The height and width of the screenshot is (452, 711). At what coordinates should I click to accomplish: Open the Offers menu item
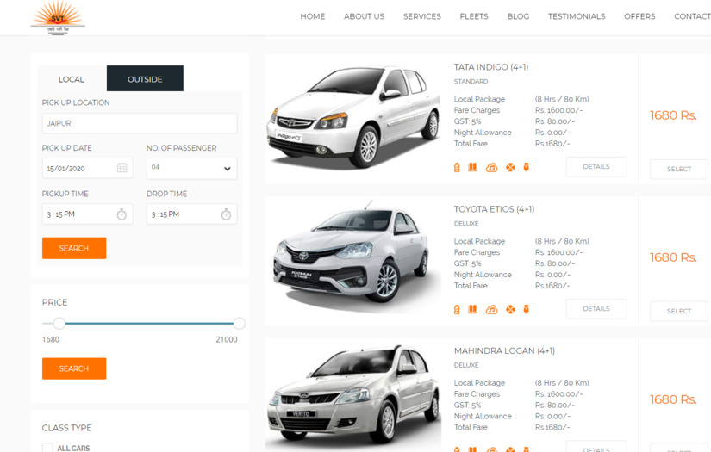(x=639, y=16)
